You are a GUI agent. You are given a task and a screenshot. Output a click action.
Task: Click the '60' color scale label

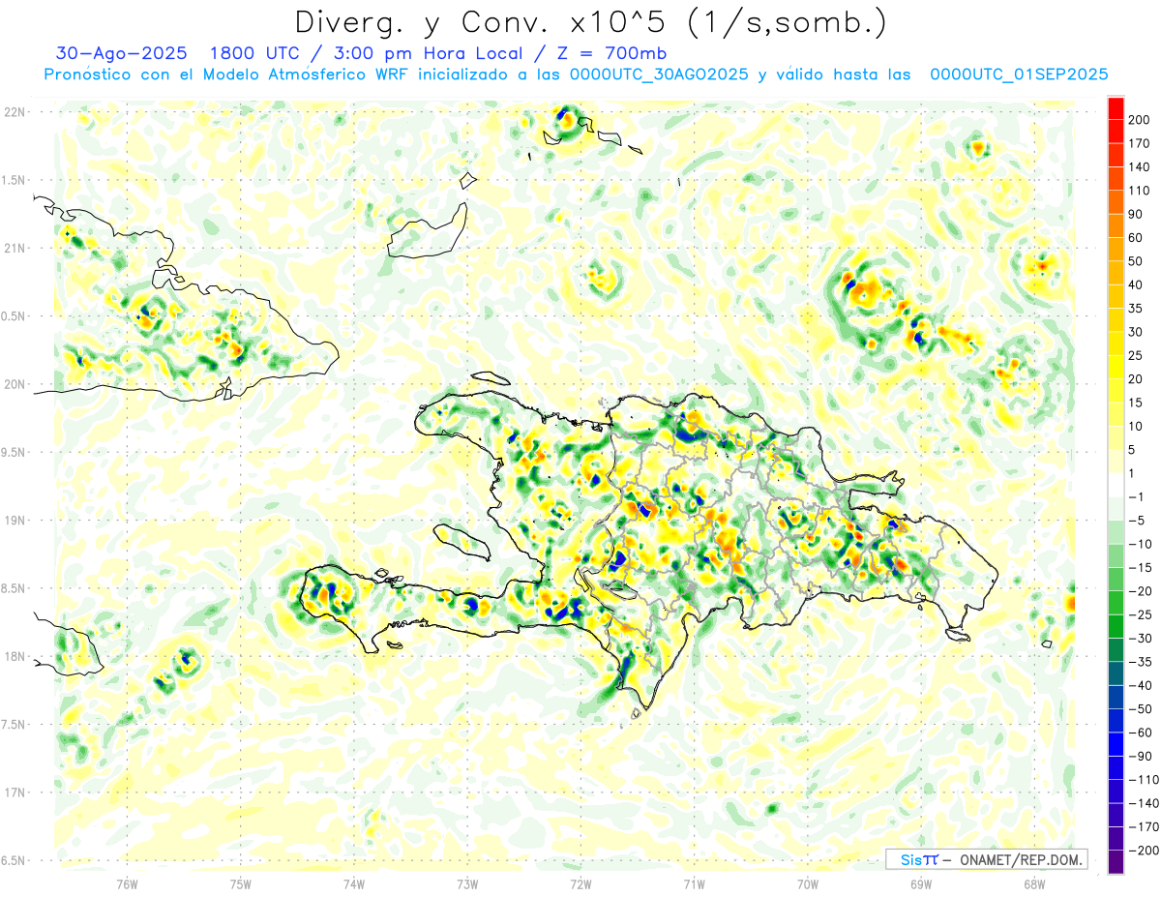point(1136,238)
